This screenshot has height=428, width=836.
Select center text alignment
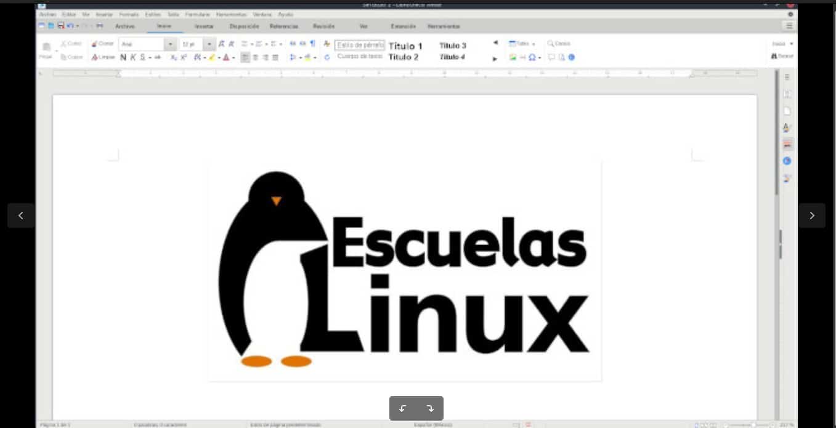(x=255, y=57)
